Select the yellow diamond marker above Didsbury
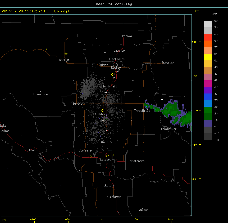 (x=103, y=110)
